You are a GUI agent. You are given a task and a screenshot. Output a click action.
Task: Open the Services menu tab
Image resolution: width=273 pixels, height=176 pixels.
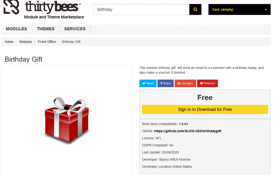click(x=75, y=29)
